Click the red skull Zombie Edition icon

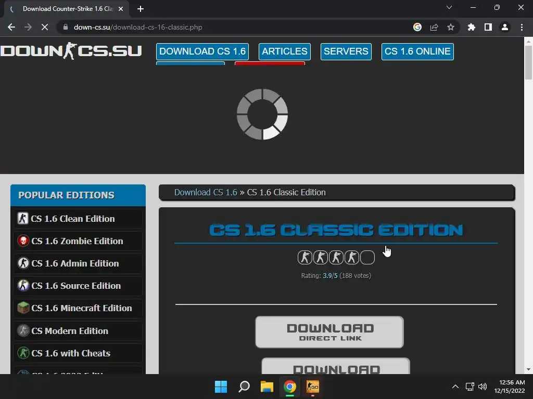(x=23, y=241)
